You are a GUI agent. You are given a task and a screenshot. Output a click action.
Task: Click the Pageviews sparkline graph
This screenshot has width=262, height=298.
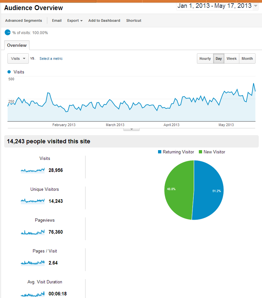pyautogui.click(x=32, y=231)
